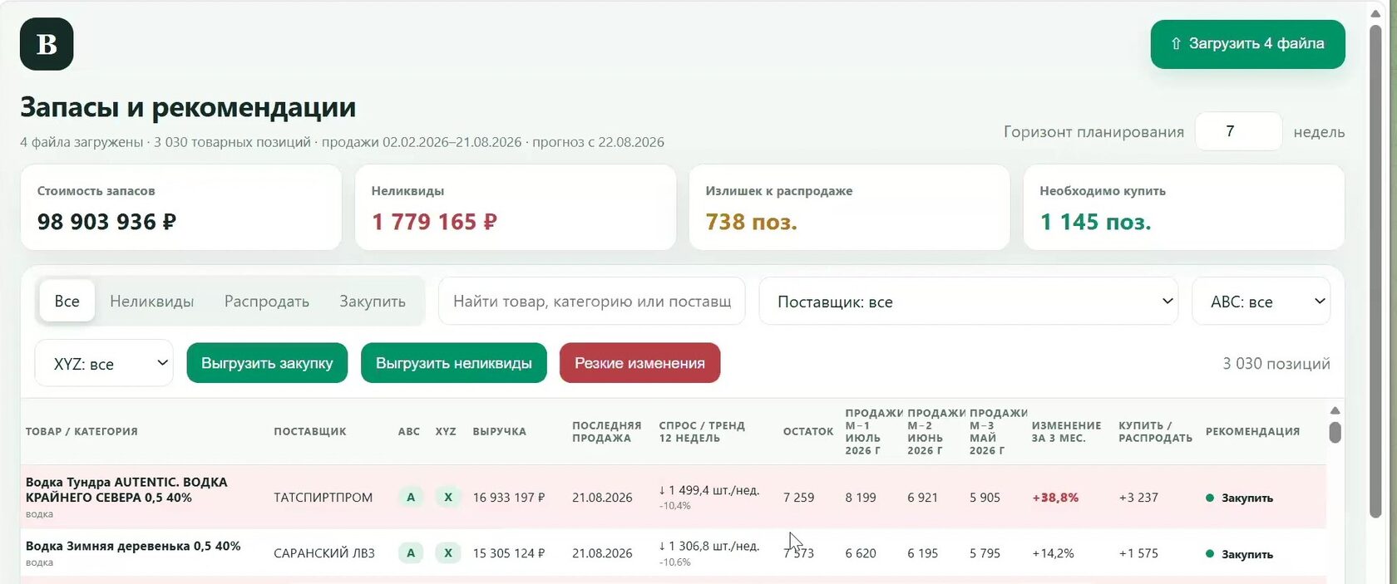Sort by XYZ column header
This screenshot has height=584, width=1397.
click(x=446, y=431)
